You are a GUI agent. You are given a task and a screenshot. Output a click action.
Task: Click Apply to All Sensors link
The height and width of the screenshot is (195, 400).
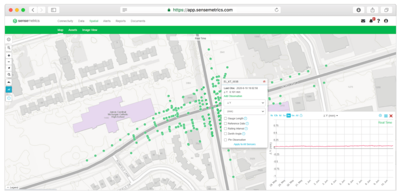pyautogui.click(x=245, y=144)
